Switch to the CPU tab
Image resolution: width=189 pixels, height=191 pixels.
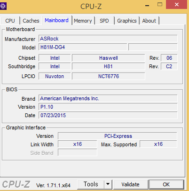click(10, 21)
